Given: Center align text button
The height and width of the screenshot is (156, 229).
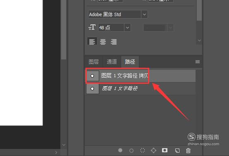Looking at the screenshot, I should coord(103,42).
